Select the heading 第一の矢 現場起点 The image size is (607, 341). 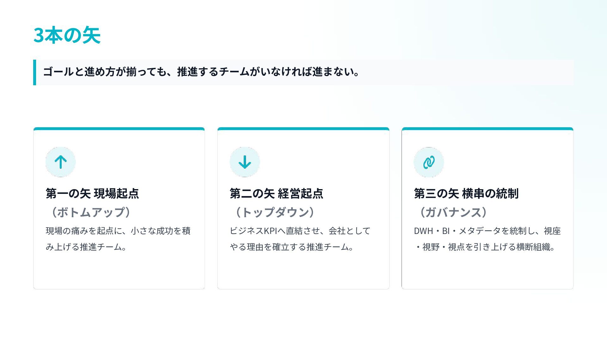(x=92, y=194)
